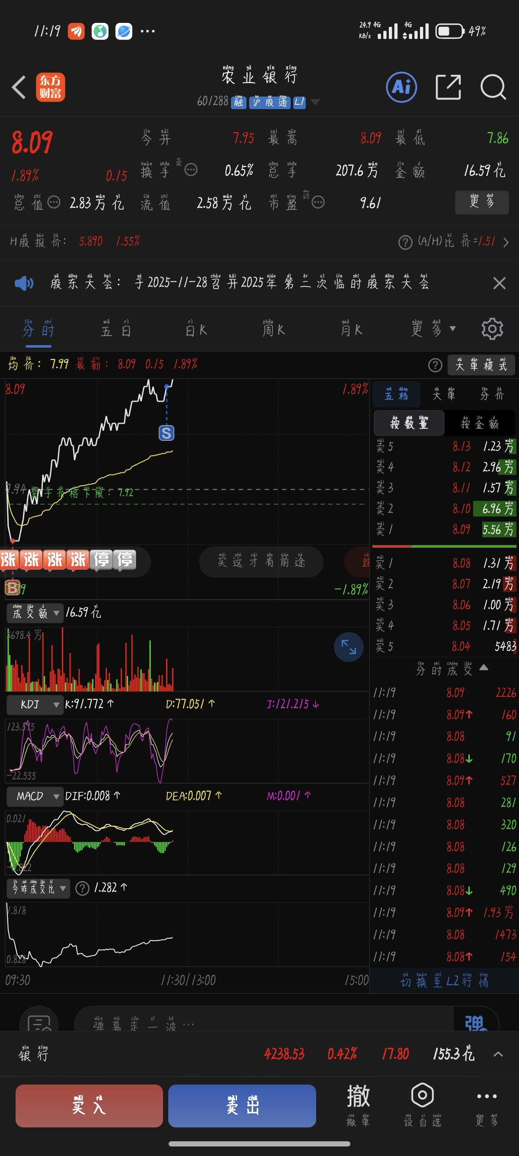
Task: Open the search magnifier icon
Action: (x=493, y=87)
